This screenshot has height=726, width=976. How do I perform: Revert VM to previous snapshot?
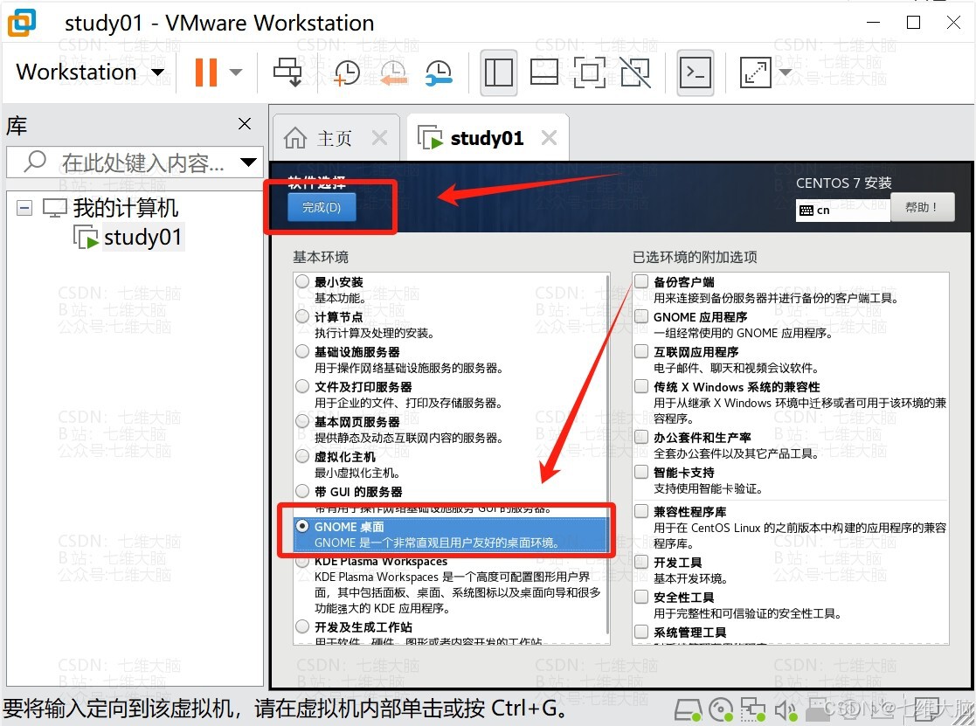[x=393, y=73]
